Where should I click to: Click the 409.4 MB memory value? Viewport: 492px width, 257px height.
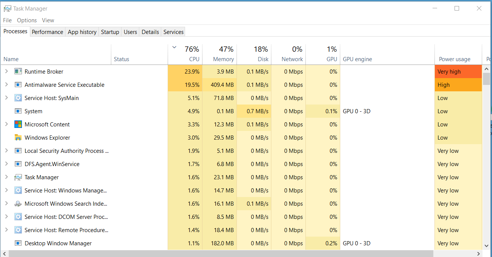[x=223, y=85]
